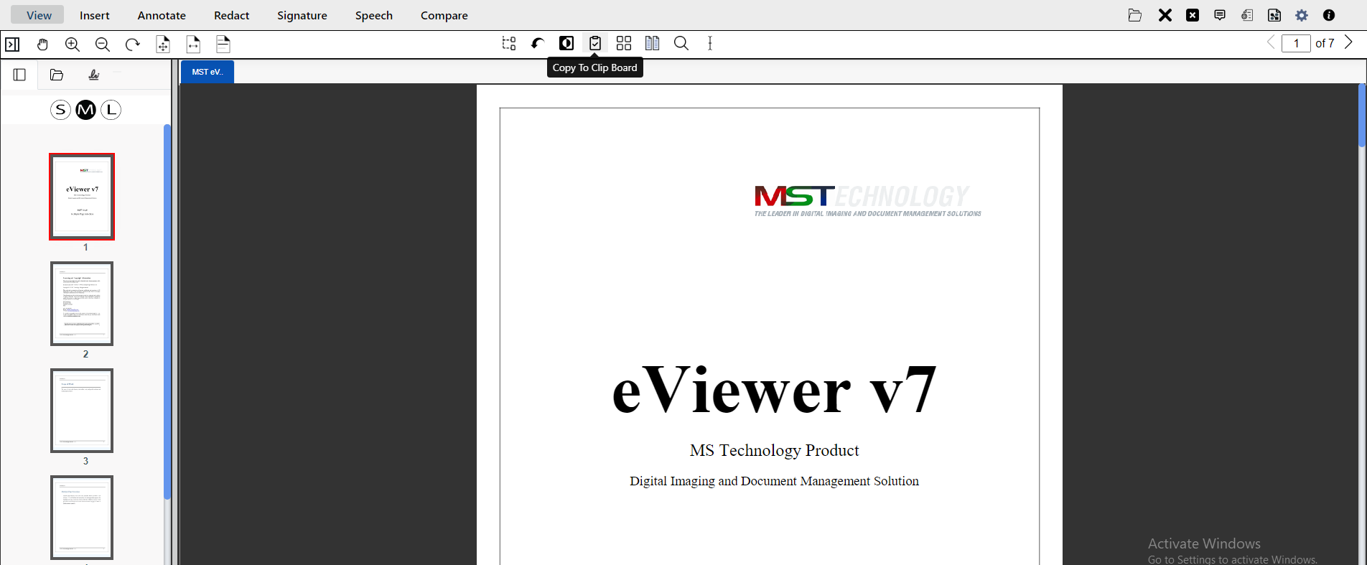
Task: Open a document with folder icon
Action: (1135, 15)
